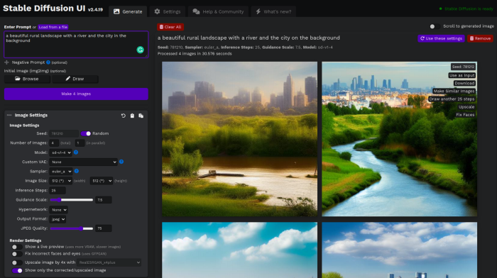This screenshot has height=278, width=497.
Task: Click the Make 4 images button
Action: click(76, 94)
